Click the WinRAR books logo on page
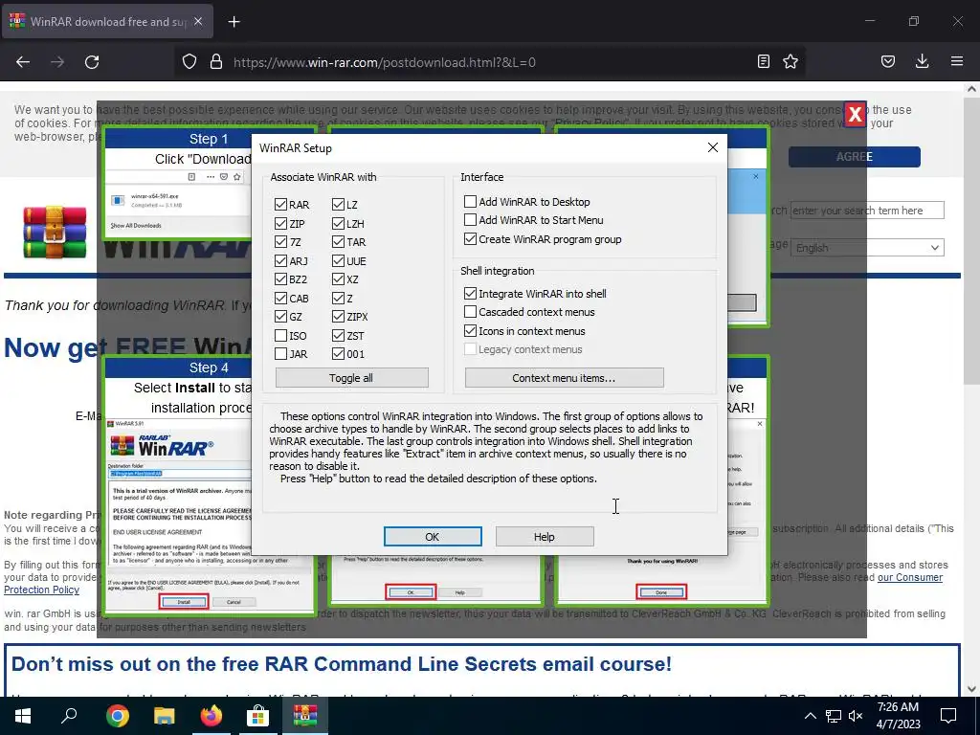 click(x=55, y=233)
